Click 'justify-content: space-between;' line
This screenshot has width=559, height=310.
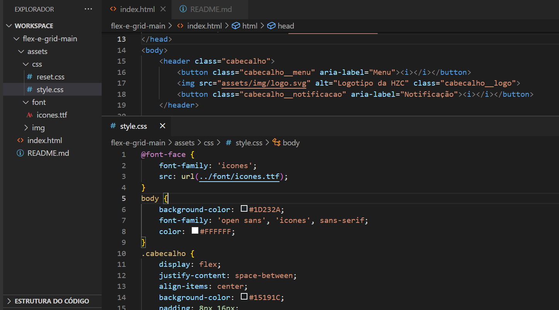click(x=228, y=275)
